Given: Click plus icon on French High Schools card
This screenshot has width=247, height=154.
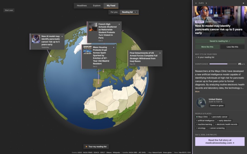Looking at the screenshot, I should [x=119, y=24].
